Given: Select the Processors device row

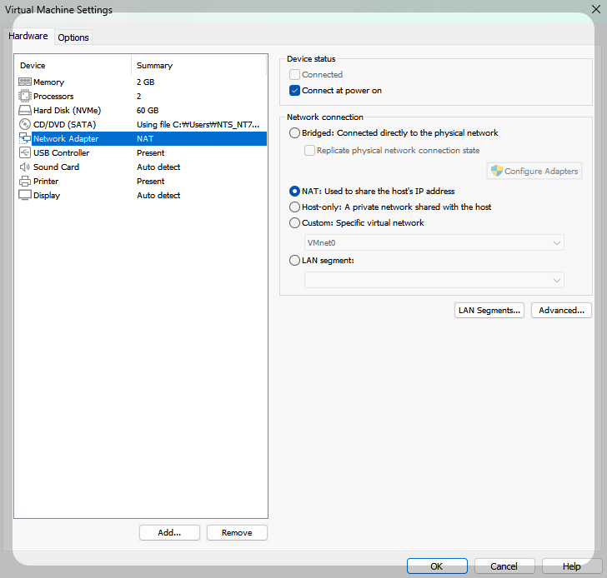Looking at the screenshot, I should click(142, 96).
